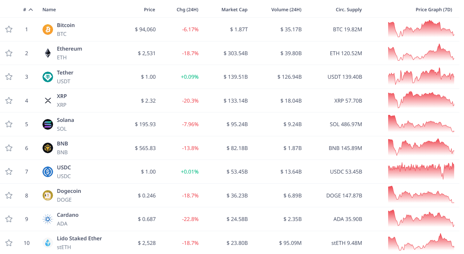Image resolution: width=464 pixels, height=254 pixels.
Task: Click Cardano's 7-day price sparkline
Action: click(421, 219)
